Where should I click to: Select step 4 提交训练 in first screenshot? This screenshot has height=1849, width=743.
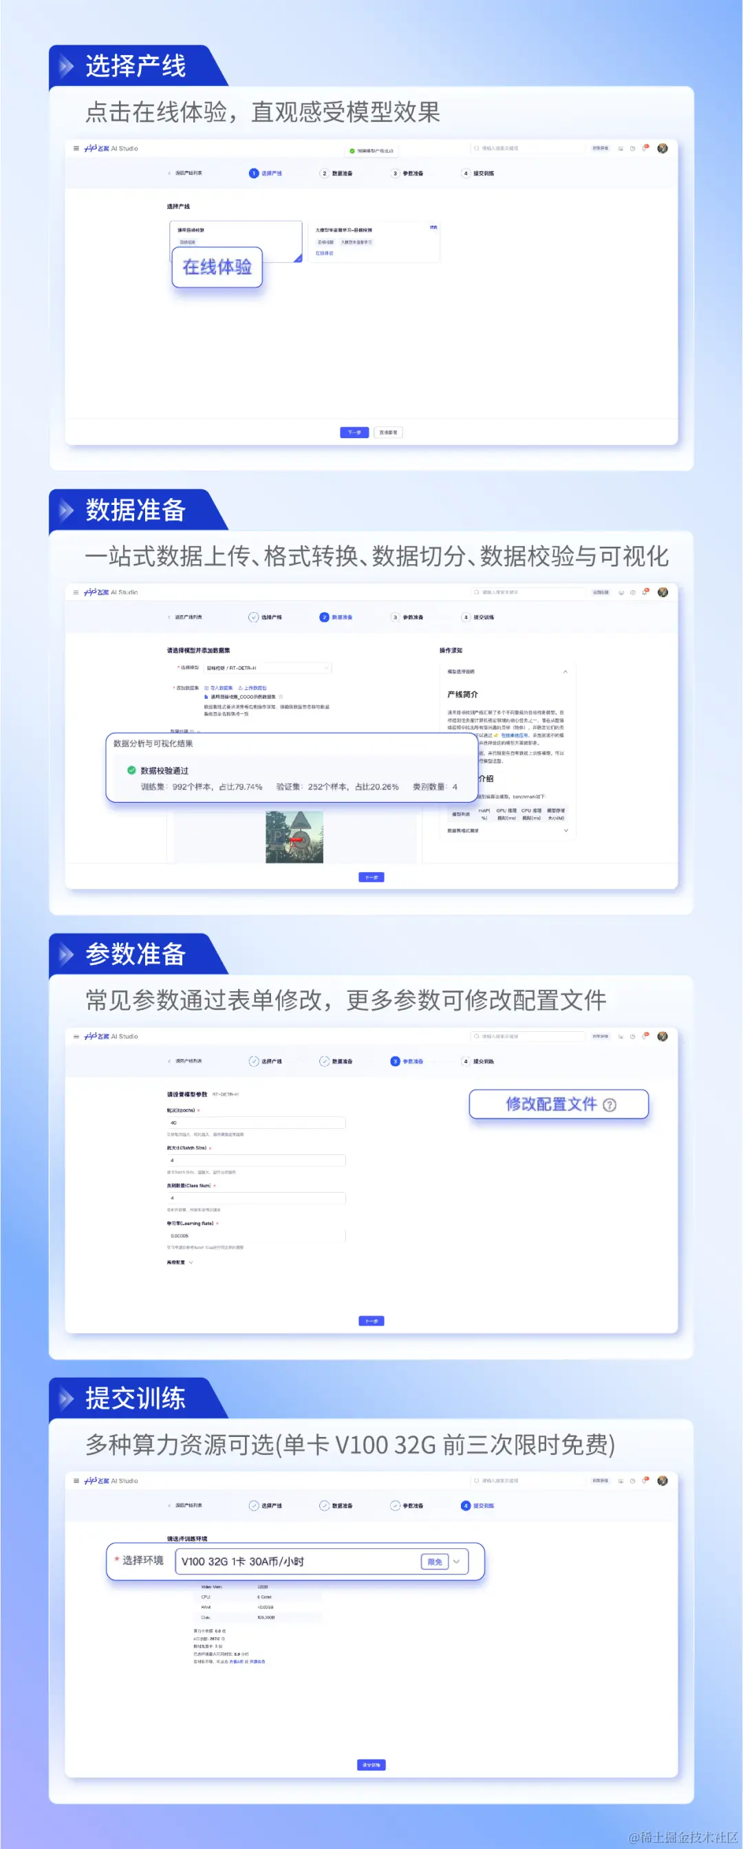click(478, 174)
